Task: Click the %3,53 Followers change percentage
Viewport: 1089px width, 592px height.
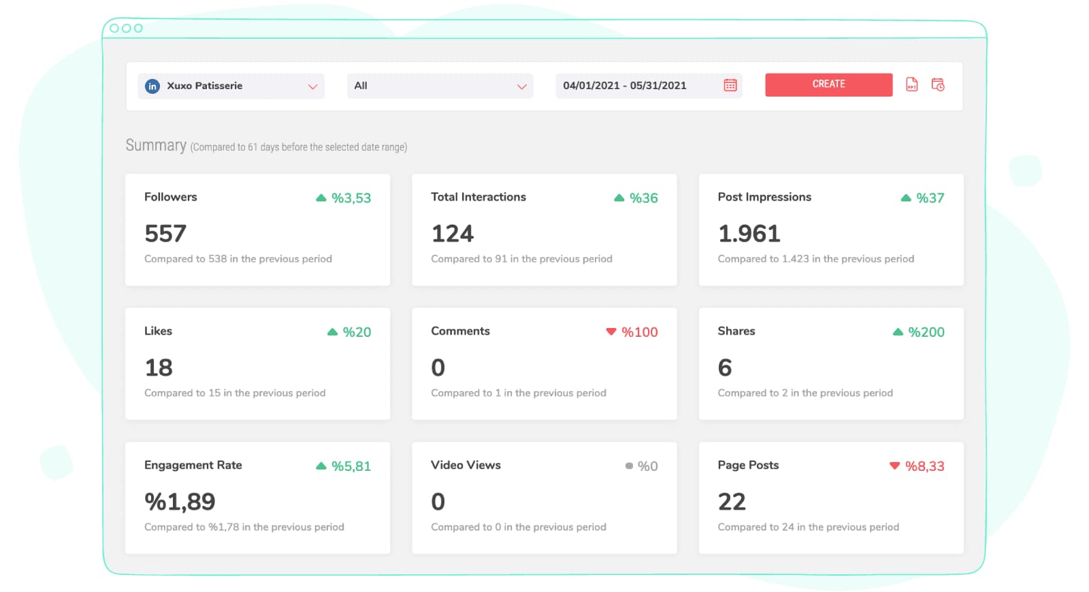Action: pyautogui.click(x=351, y=198)
